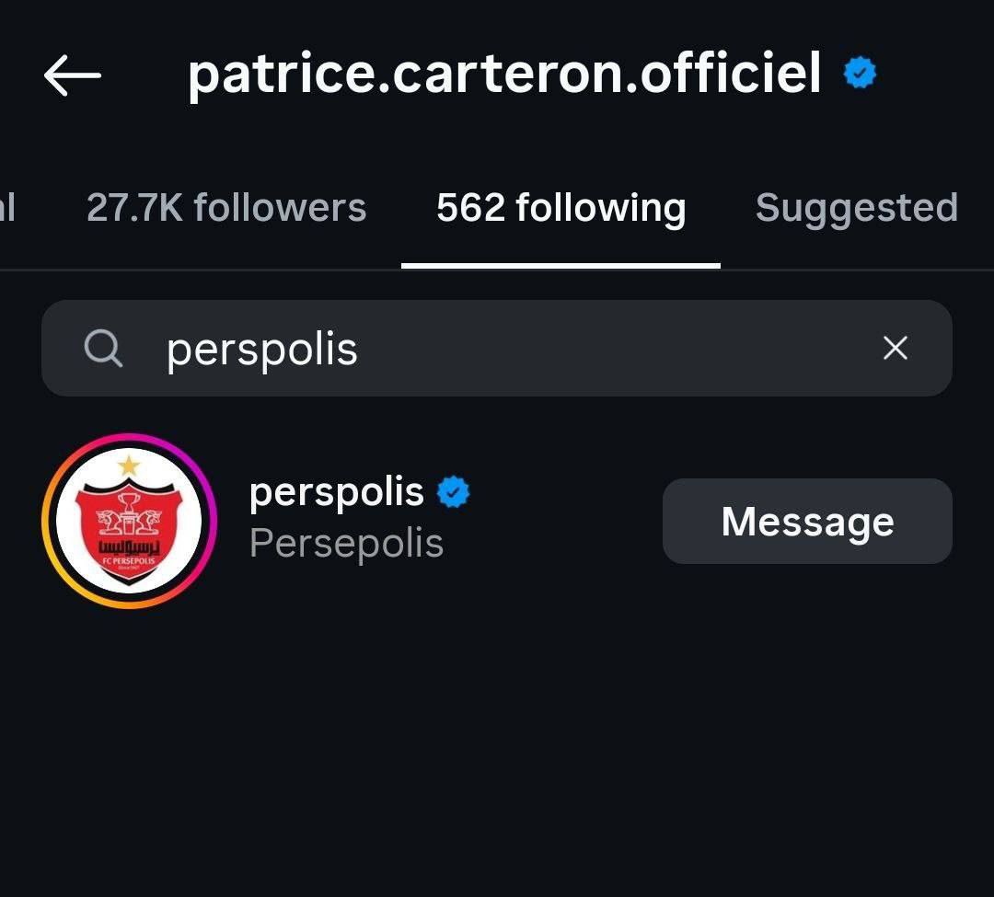Tap the search magnifier icon

click(103, 349)
